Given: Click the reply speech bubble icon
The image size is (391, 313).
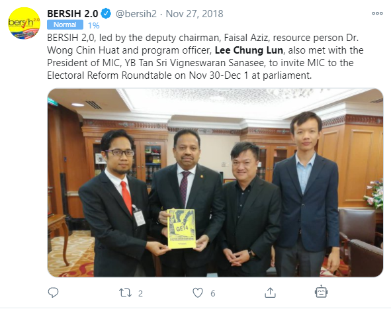Looking at the screenshot, I should coord(53,292).
